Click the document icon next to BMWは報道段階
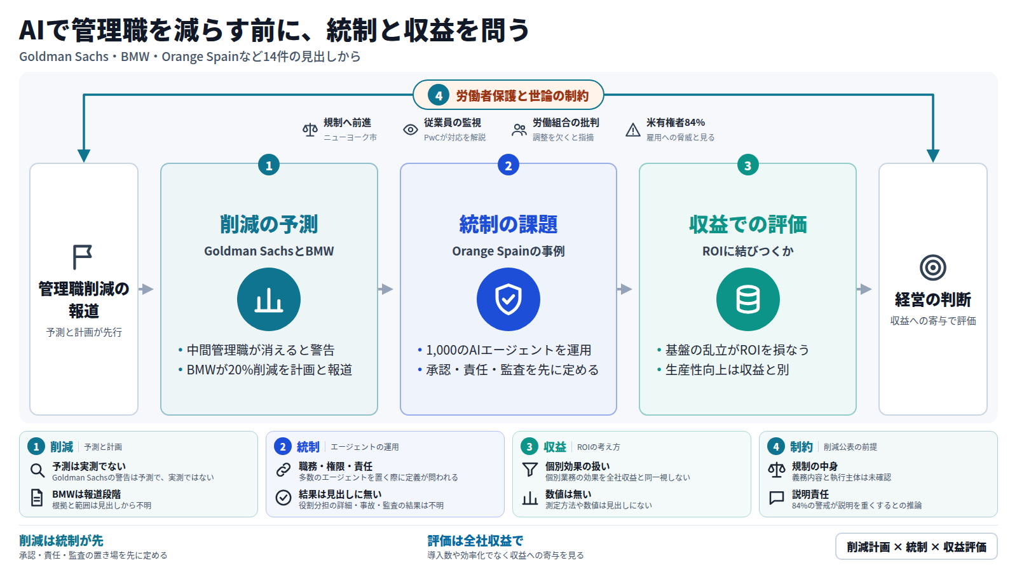Screen dimensions: 1017x572 pyautogui.click(x=38, y=498)
